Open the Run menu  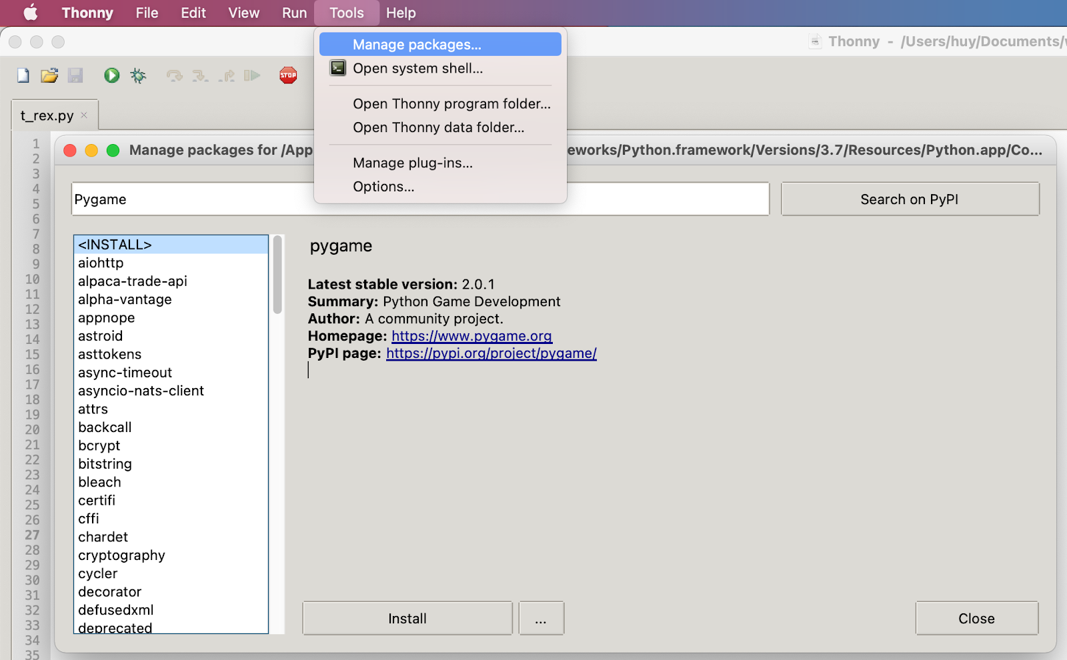point(294,13)
